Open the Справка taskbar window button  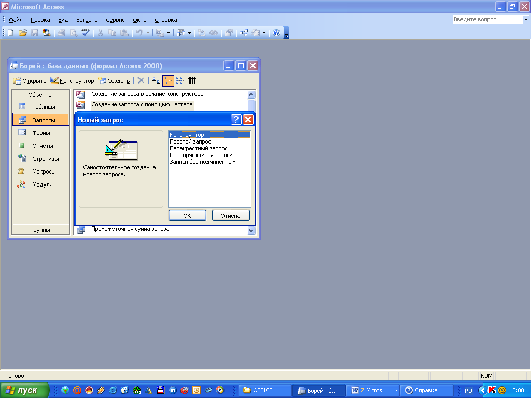(427, 390)
